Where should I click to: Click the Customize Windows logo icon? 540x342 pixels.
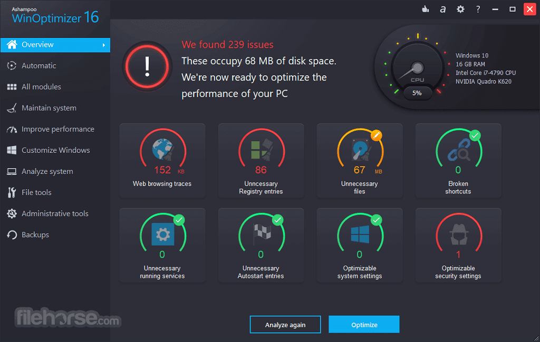point(12,150)
